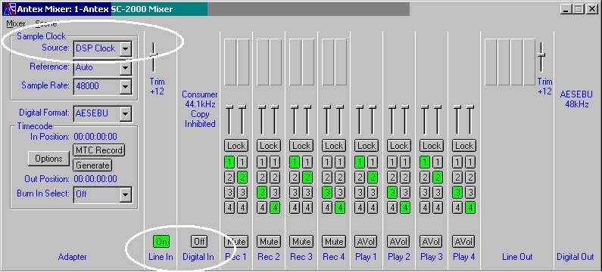Toggle green routing button 2 on Rec 1
This screenshot has width=602, height=272.
click(x=242, y=178)
